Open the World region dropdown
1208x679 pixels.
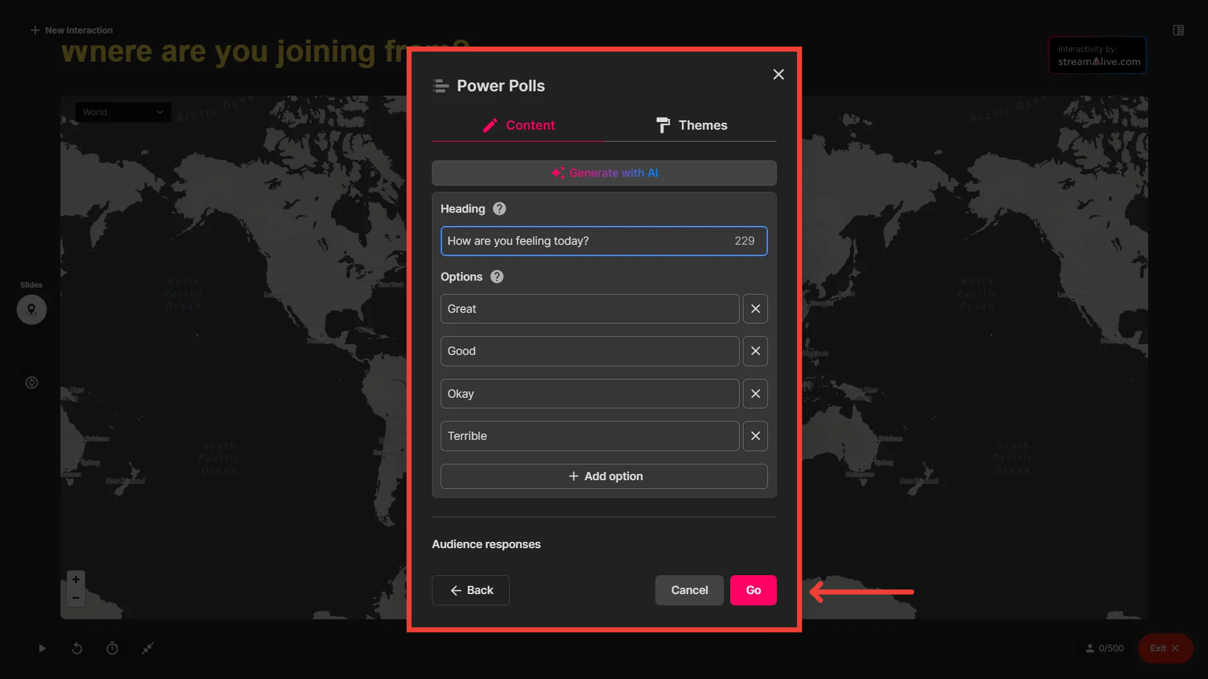click(x=123, y=113)
